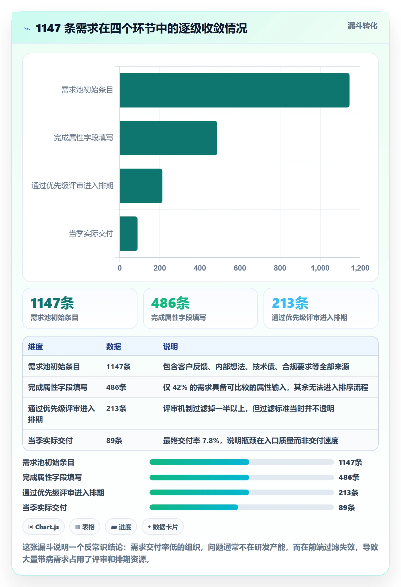Click the 213条 progress bar
Viewport: 401px width, 587px height.
coord(241,492)
